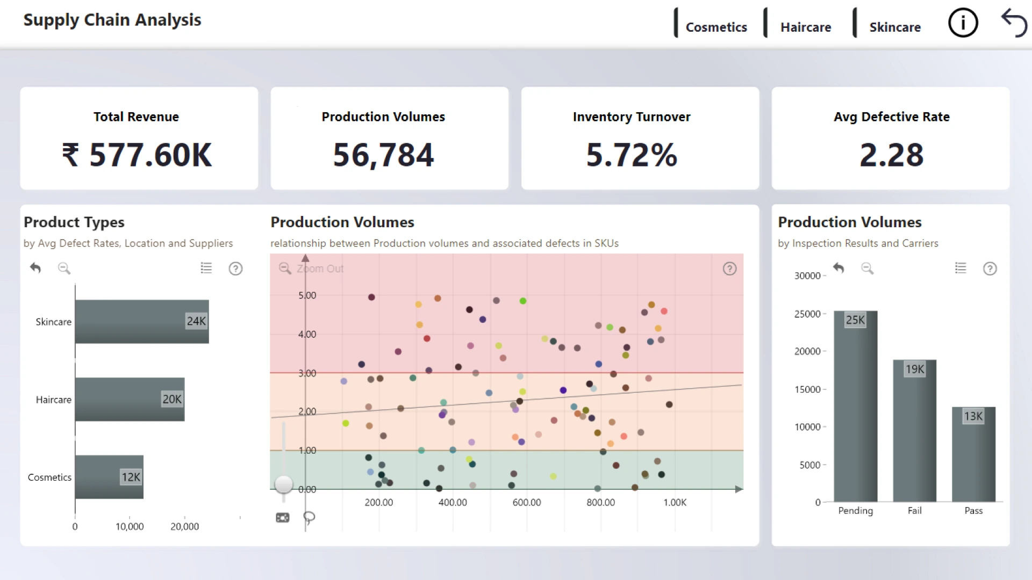Undo drill in Product Types chart
The width and height of the screenshot is (1032, 580).
pyautogui.click(x=35, y=267)
